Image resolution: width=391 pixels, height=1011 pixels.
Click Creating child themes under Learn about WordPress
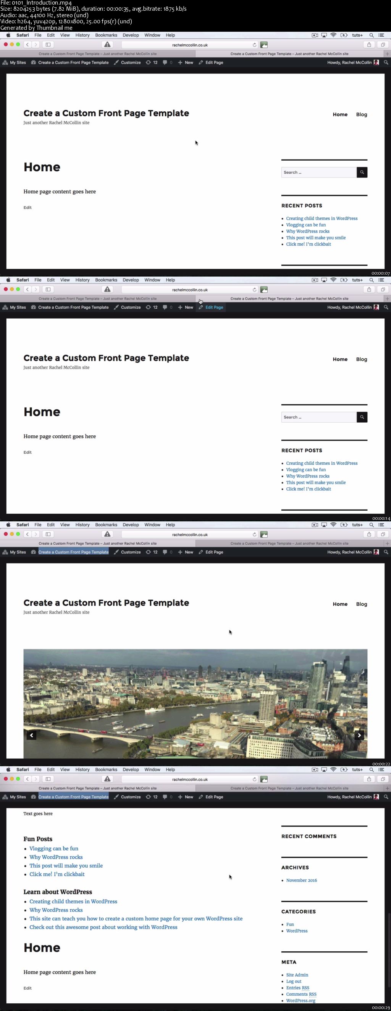73,901
